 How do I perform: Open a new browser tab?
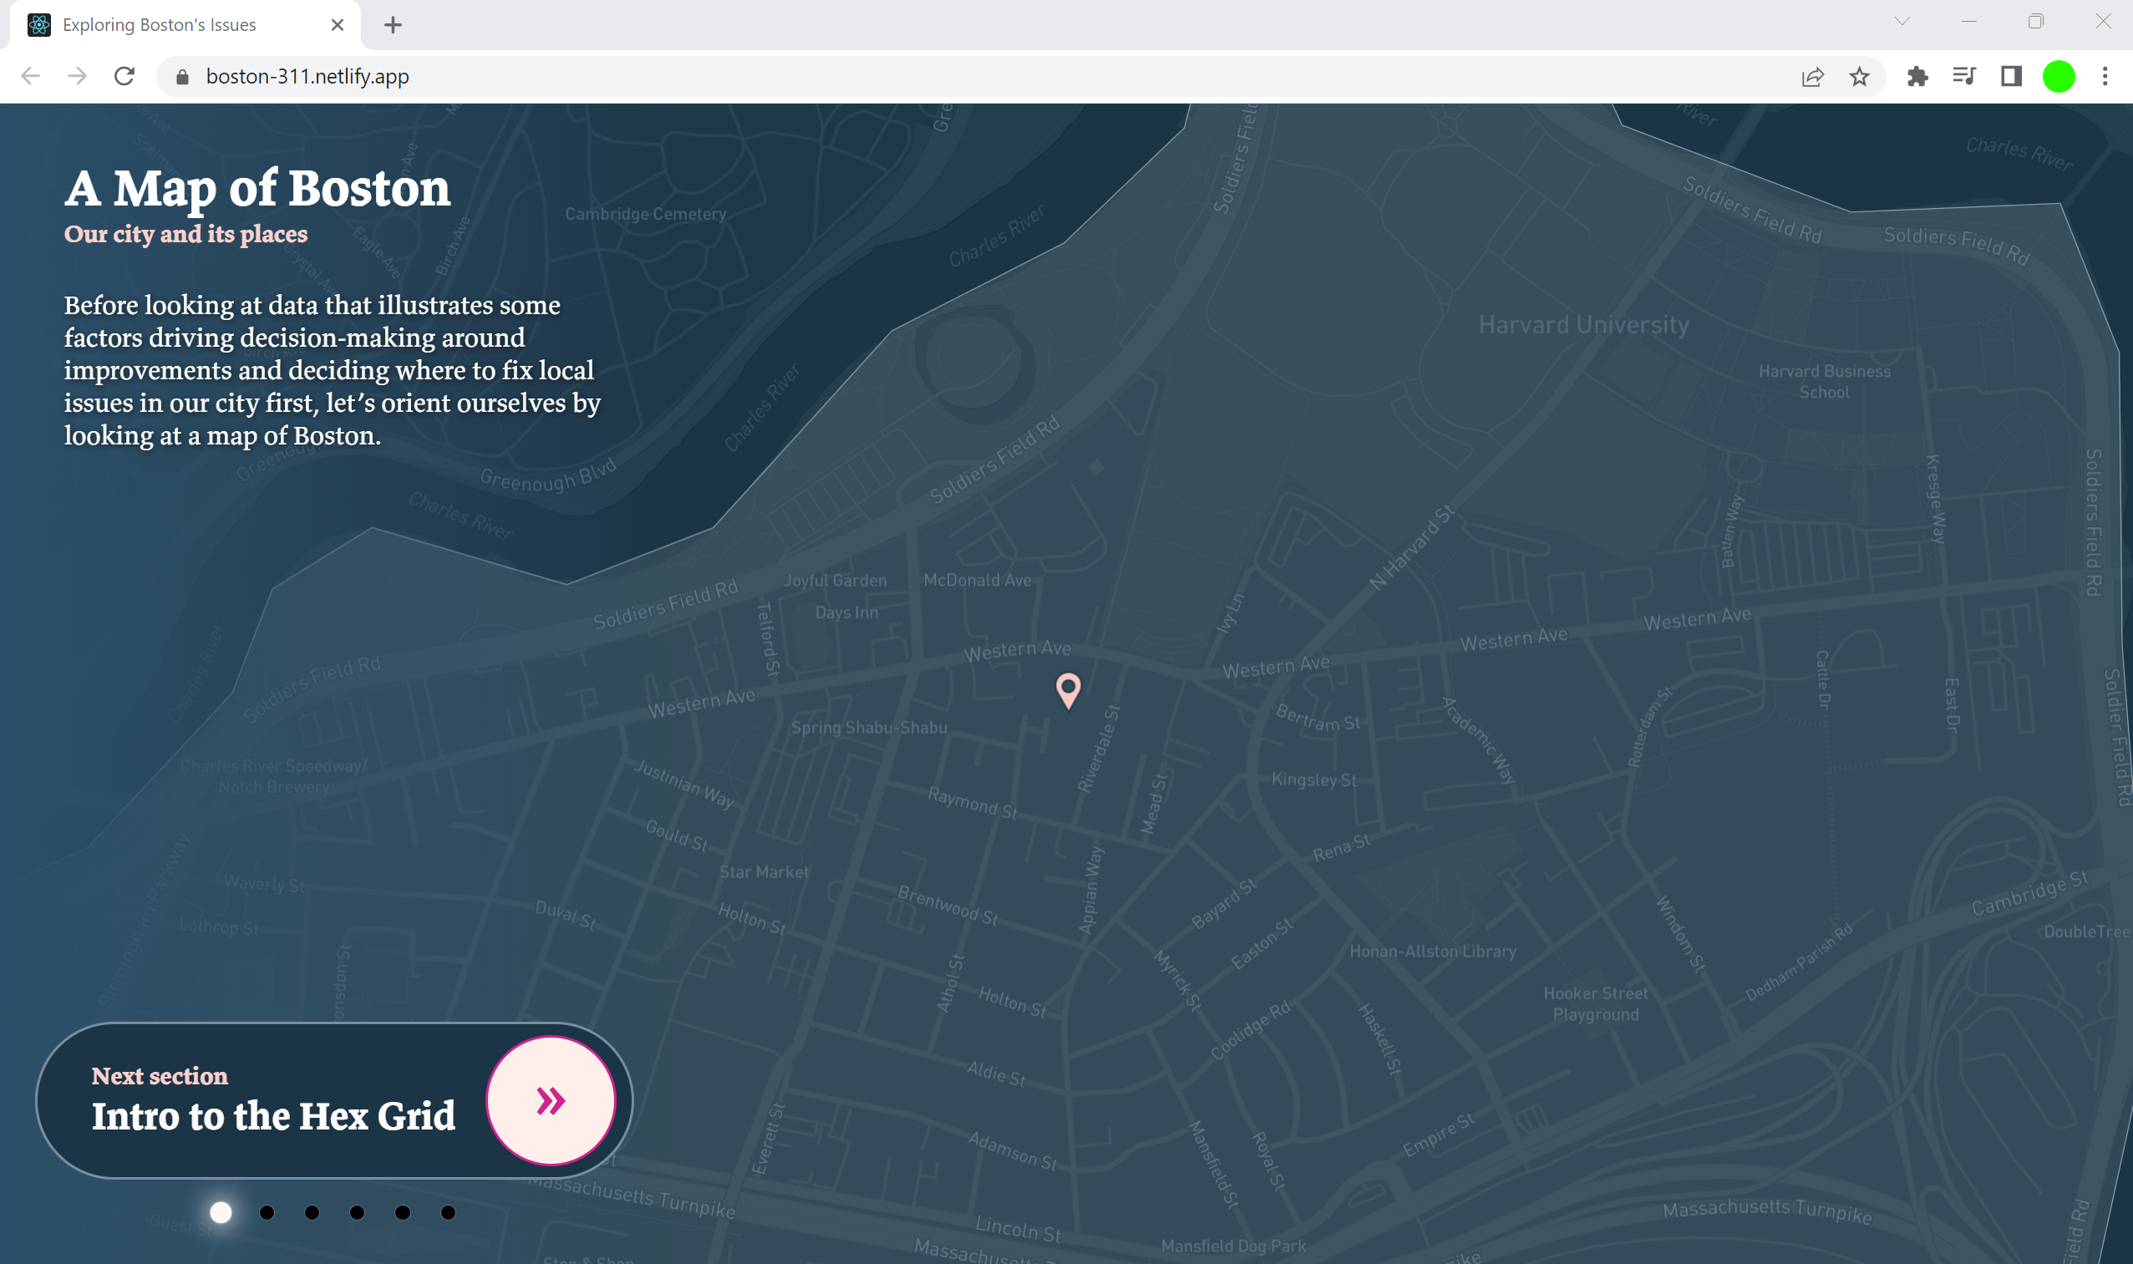(x=393, y=25)
